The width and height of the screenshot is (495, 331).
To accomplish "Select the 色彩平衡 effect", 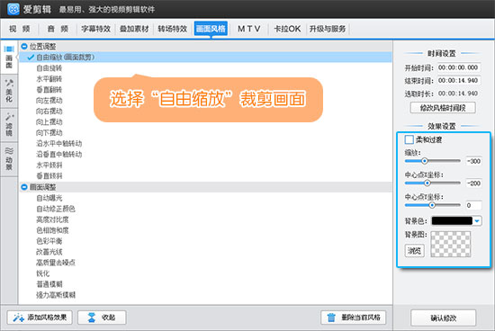I will 49,241.
